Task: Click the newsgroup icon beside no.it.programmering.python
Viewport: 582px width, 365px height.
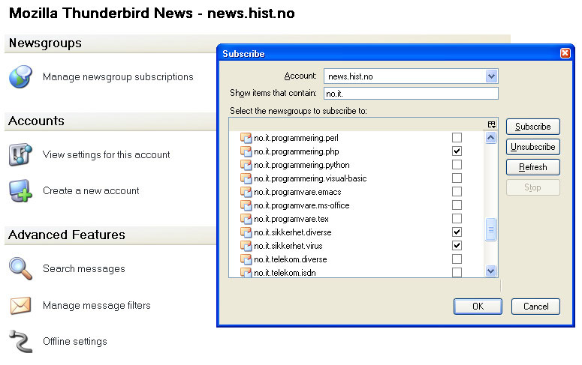Action: pyautogui.click(x=246, y=165)
